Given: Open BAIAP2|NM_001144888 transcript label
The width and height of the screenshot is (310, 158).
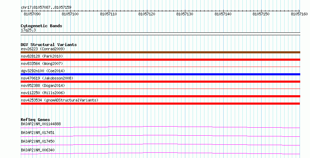Looking at the screenshot, I should coord(41,124).
